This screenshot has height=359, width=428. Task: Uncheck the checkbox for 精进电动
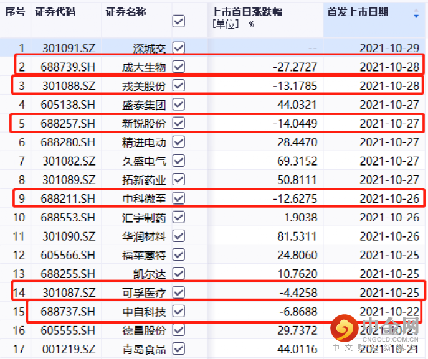[179, 142]
